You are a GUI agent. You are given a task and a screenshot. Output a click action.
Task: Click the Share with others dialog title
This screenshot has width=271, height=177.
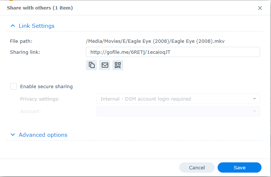coord(40,8)
